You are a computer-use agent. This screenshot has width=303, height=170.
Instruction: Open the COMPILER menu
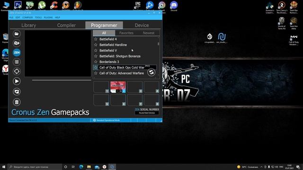(27, 17)
